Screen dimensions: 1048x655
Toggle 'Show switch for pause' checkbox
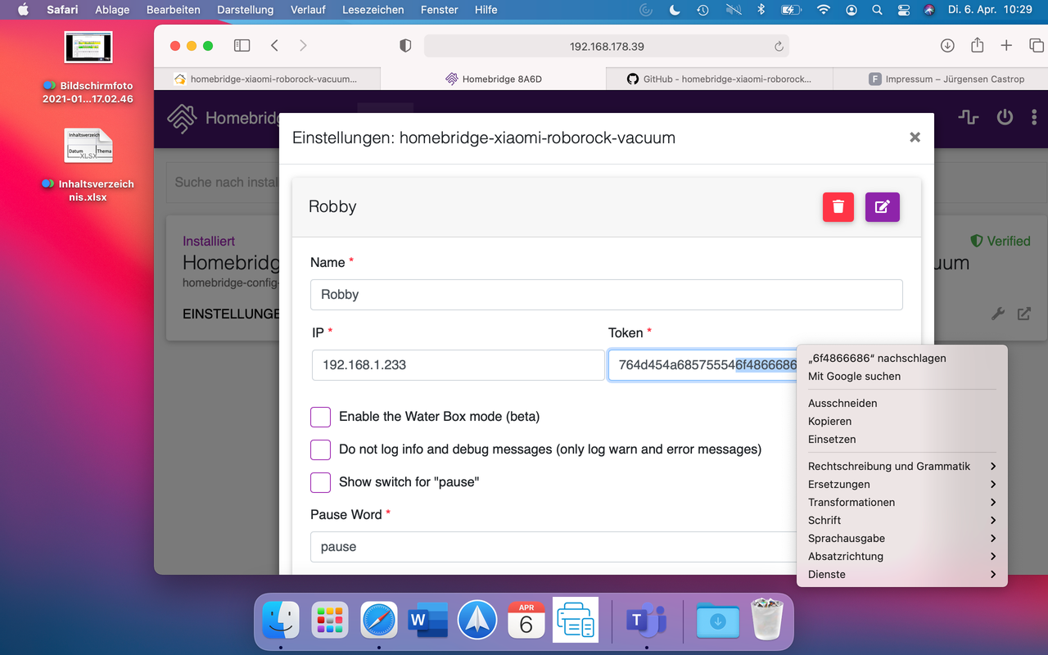pyautogui.click(x=320, y=482)
